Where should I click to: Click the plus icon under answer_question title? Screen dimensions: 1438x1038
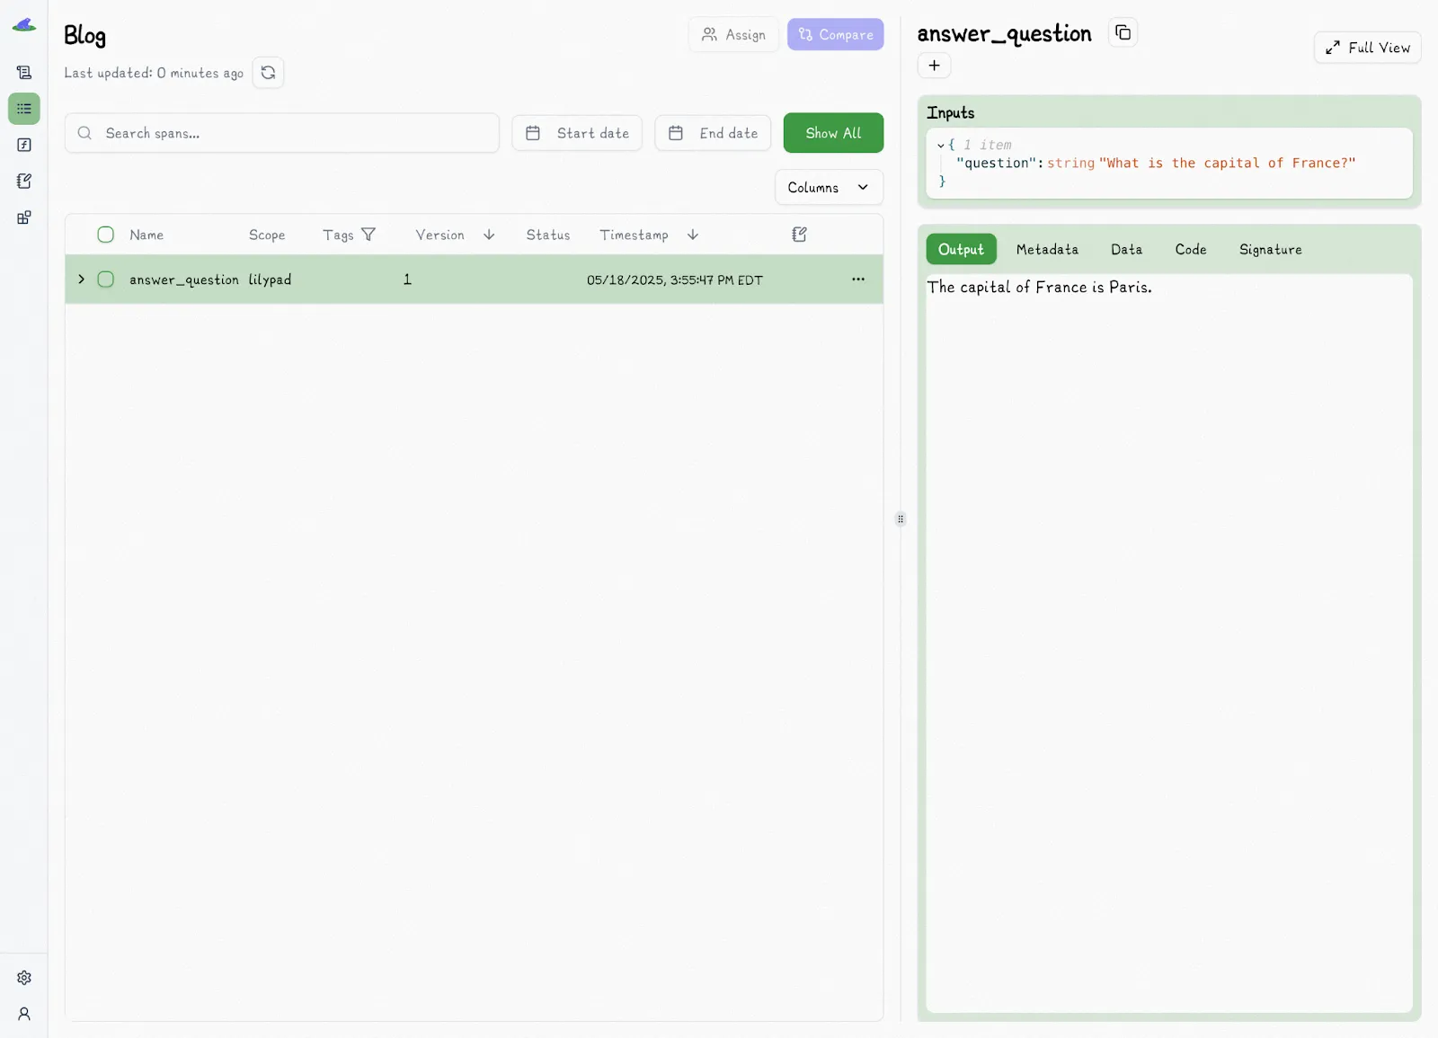934,66
